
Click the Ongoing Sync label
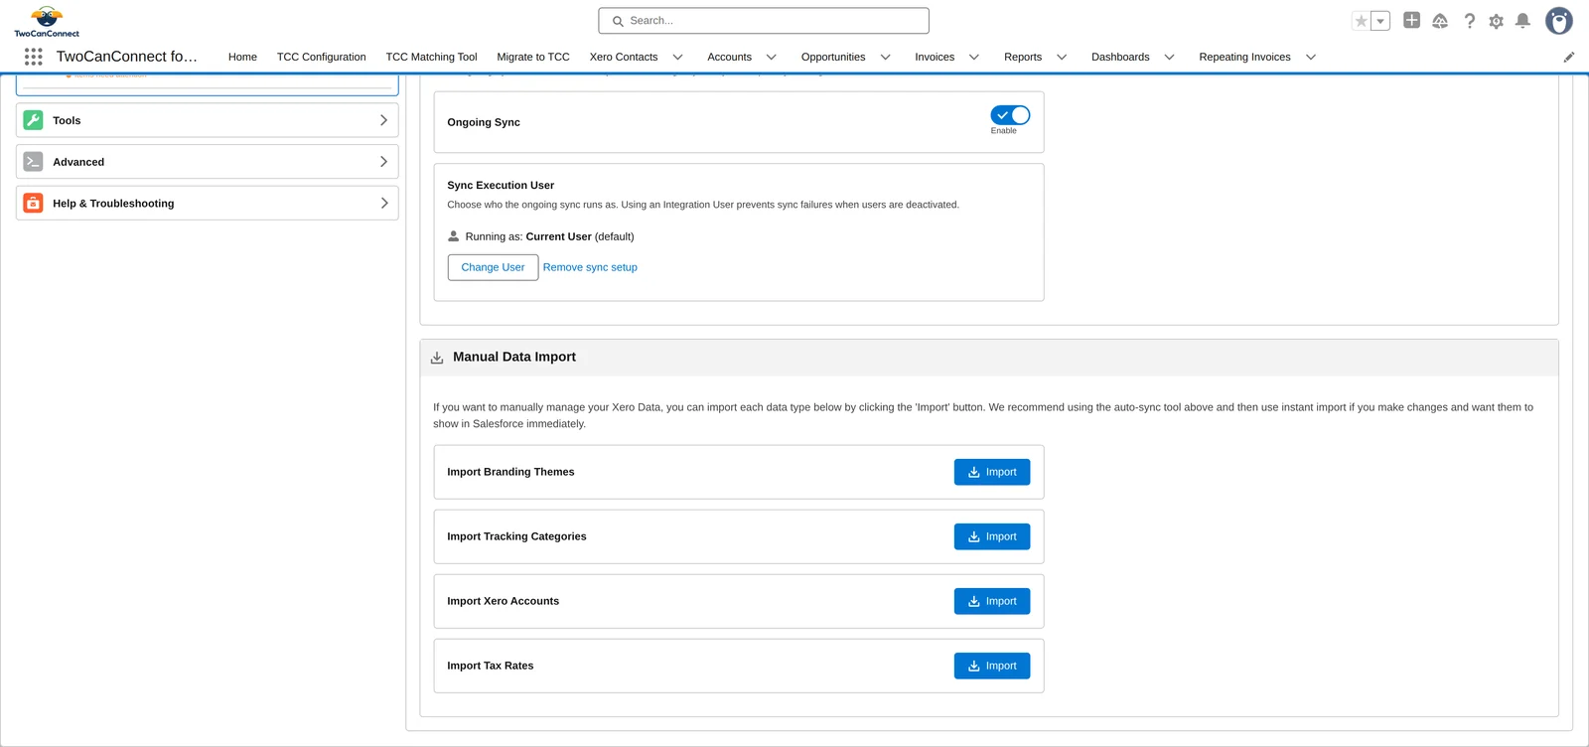tap(484, 122)
